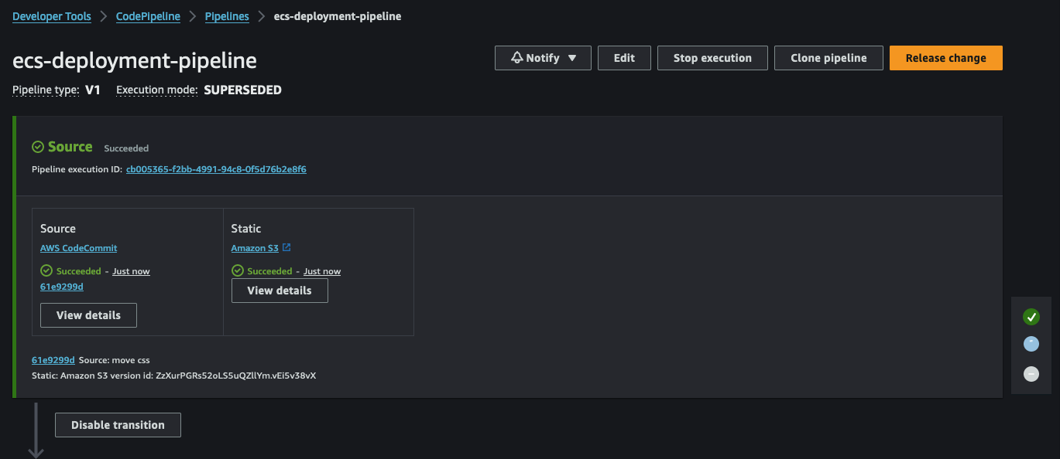Click the gray minus skipped status circle
The height and width of the screenshot is (459, 1060).
click(1031, 374)
